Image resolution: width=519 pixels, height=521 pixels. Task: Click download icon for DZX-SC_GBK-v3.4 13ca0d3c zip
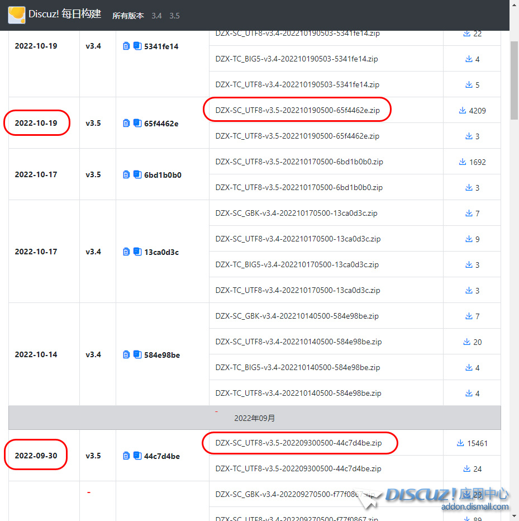click(469, 213)
